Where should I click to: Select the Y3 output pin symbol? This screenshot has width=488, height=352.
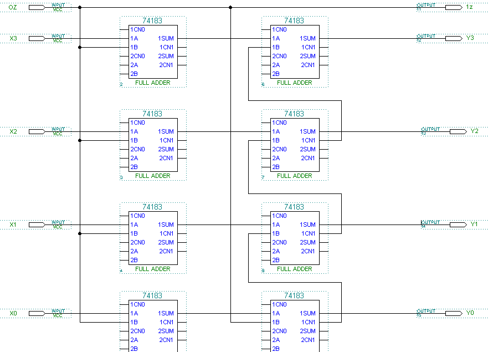(x=454, y=38)
